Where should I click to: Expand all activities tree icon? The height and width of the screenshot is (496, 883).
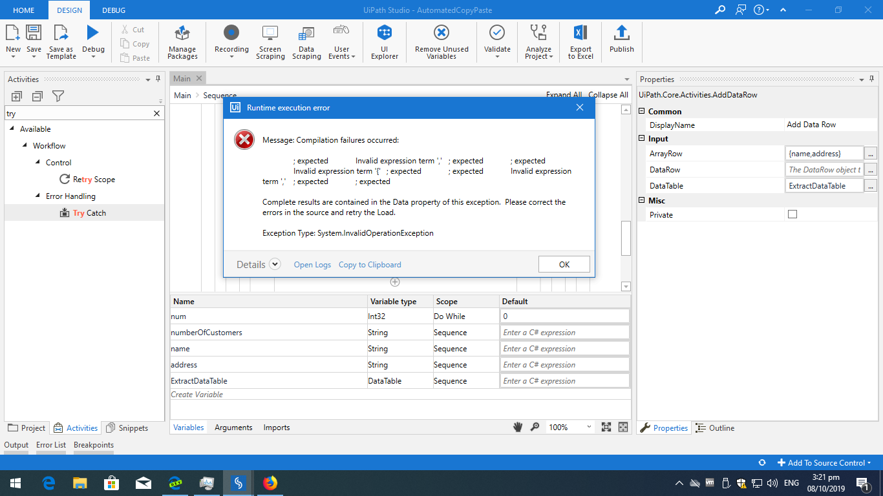(x=17, y=96)
